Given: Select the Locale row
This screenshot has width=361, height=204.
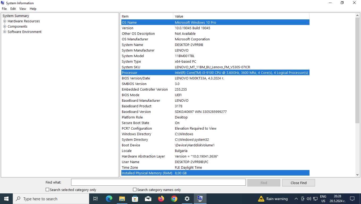Looking at the screenshot, I should pyautogui.click(x=215, y=151).
